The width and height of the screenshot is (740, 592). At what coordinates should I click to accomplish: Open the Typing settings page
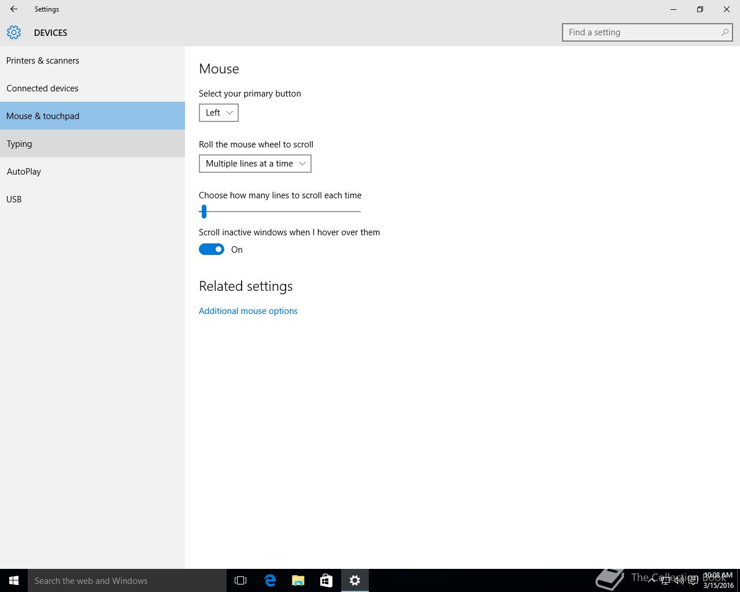click(x=20, y=144)
